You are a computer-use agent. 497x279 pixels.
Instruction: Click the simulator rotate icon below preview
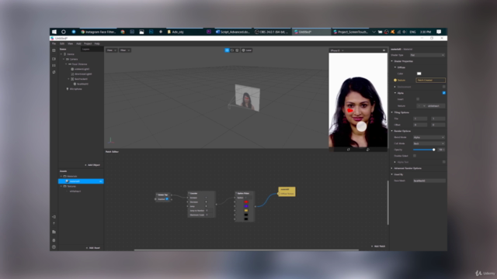pyautogui.click(x=349, y=150)
